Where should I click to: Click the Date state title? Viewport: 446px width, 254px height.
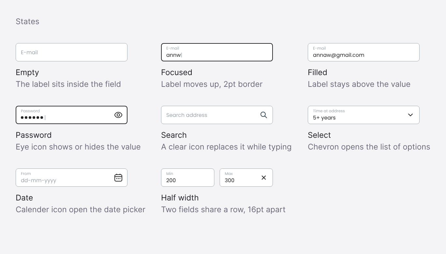point(24,198)
